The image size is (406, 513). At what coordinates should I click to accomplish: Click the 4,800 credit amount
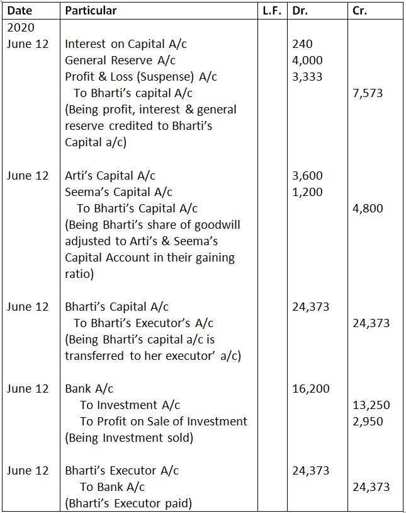(368, 209)
